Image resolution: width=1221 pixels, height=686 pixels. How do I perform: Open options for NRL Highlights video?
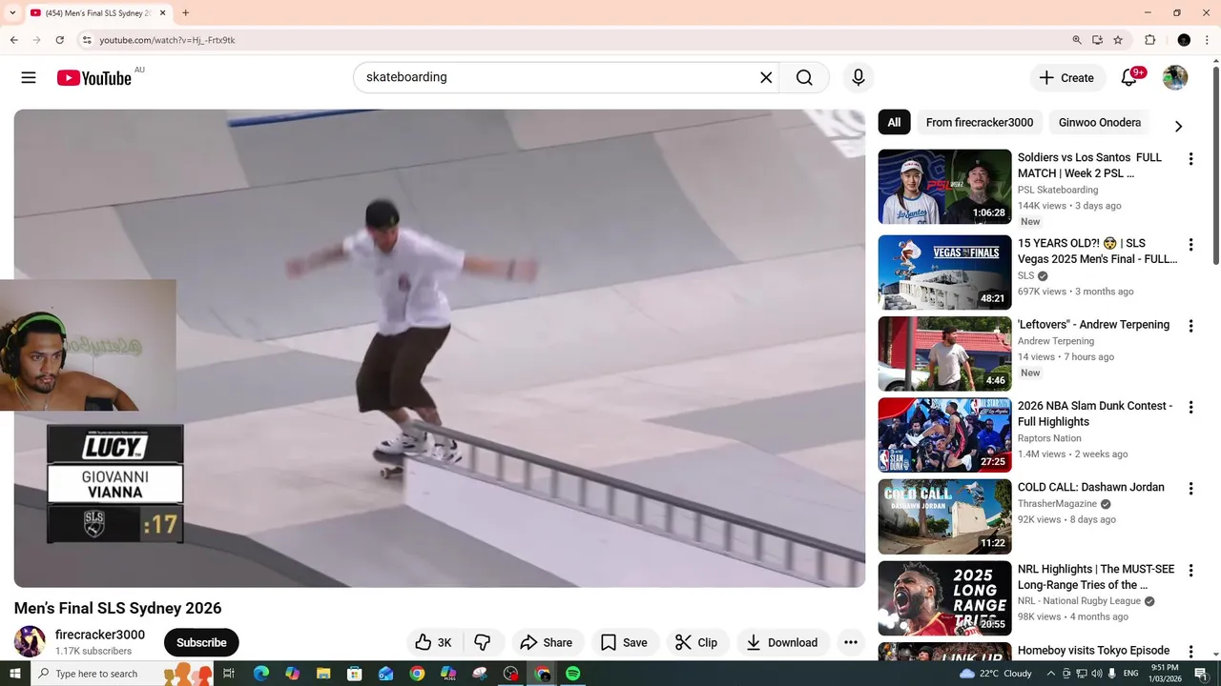pyautogui.click(x=1190, y=571)
